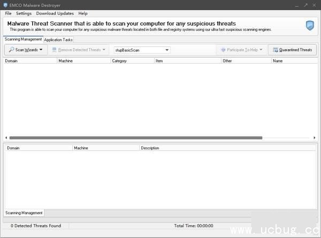The width and height of the screenshot is (321, 238).
Task: Click the Quarantined Threats icon
Action: [276, 50]
